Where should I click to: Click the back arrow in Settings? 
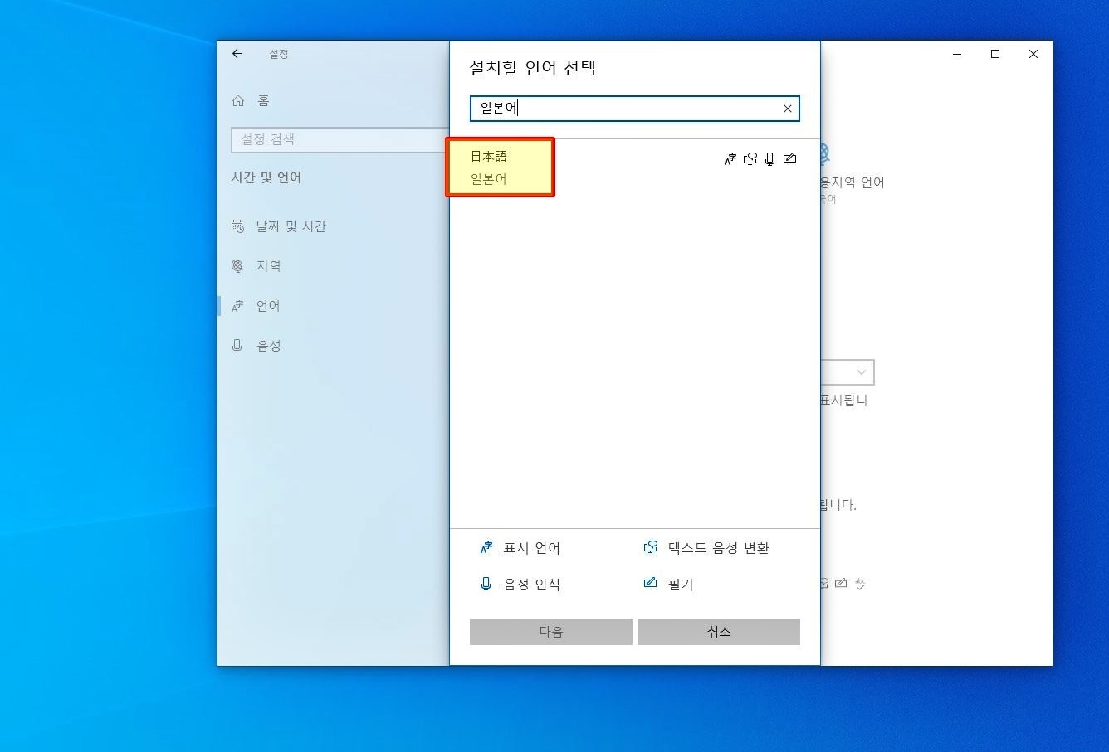(x=237, y=54)
